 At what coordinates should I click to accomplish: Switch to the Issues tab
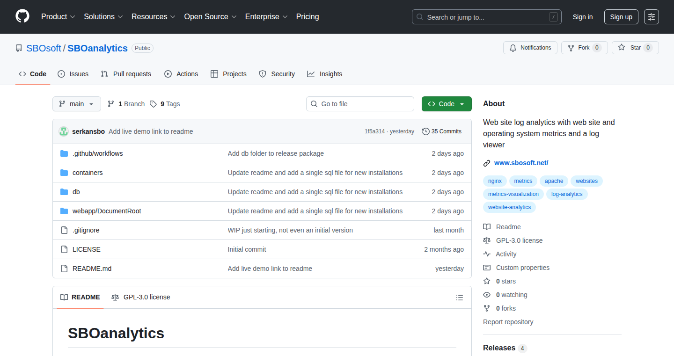(73, 74)
